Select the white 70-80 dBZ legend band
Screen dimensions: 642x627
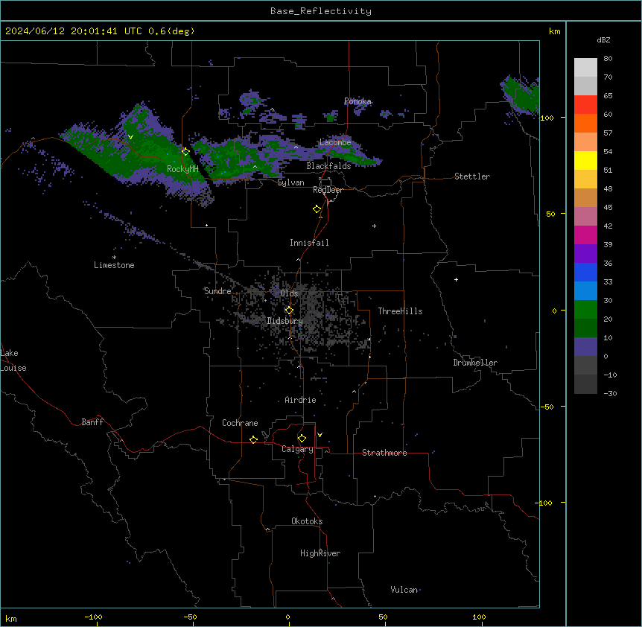point(585,68)
